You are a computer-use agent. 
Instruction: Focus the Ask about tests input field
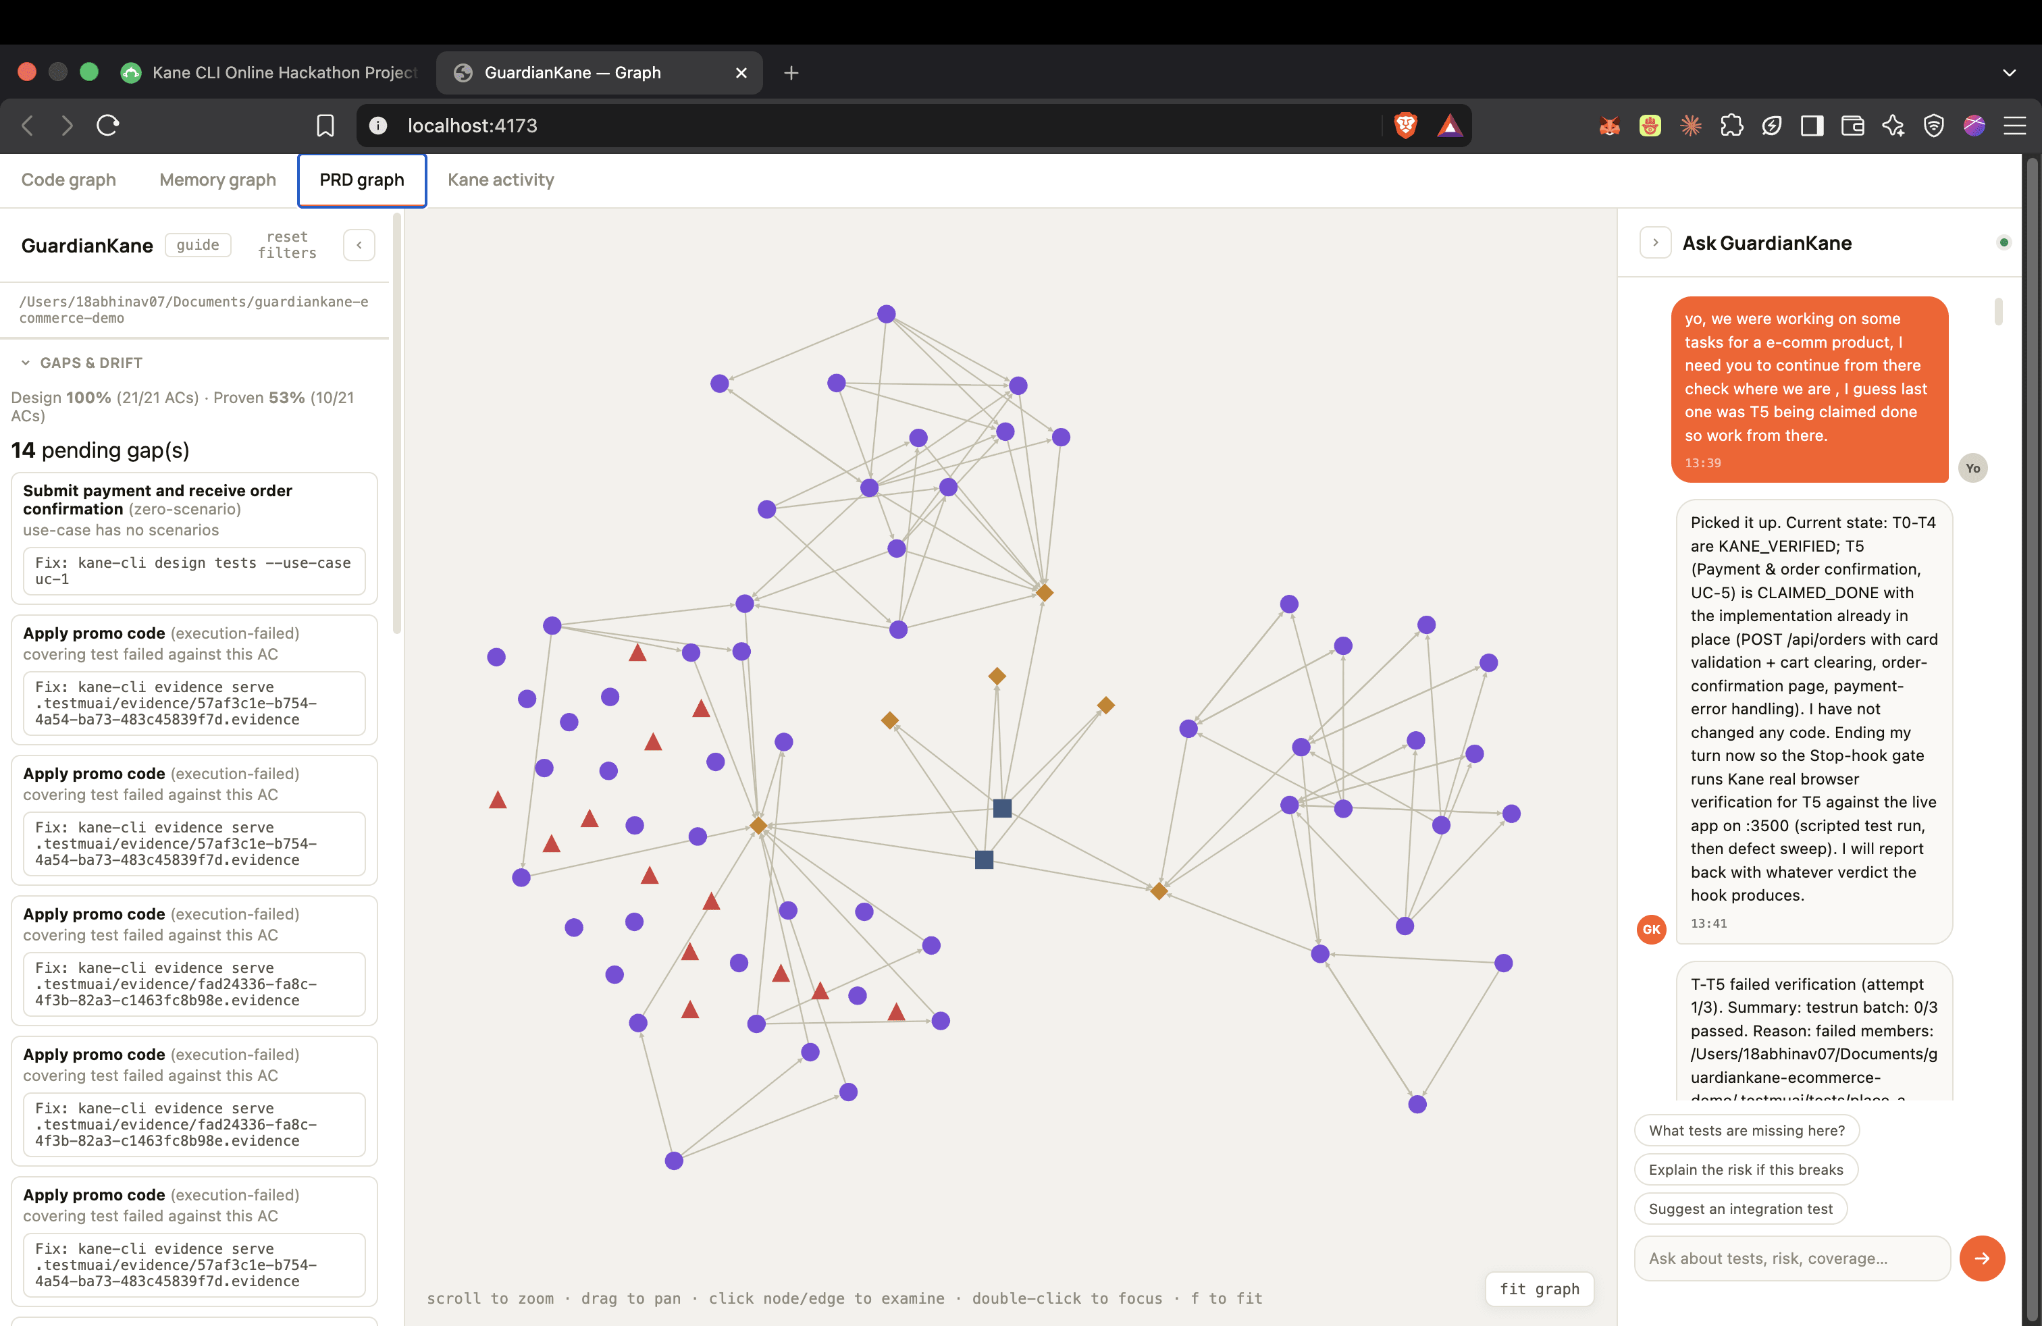1792,1258
